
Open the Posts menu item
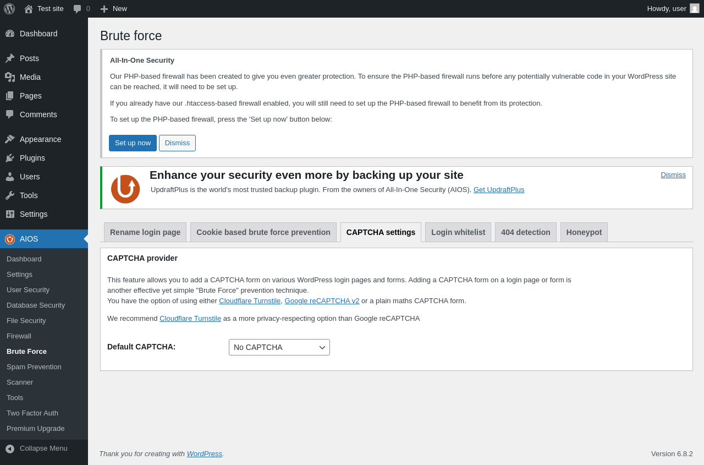(44, 58)
